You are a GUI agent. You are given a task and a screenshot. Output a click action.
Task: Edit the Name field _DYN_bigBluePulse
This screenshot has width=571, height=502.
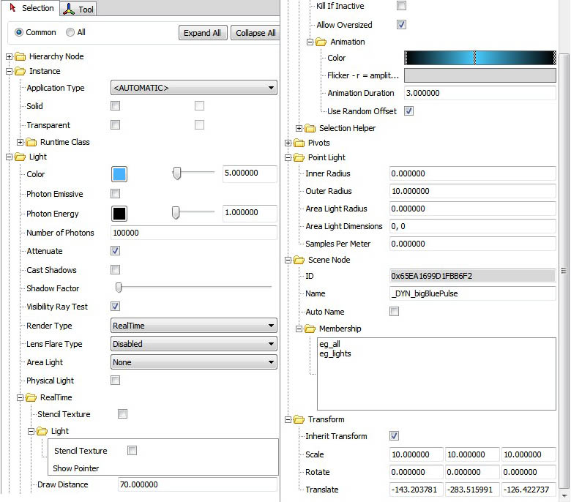[x=472, y=293]
